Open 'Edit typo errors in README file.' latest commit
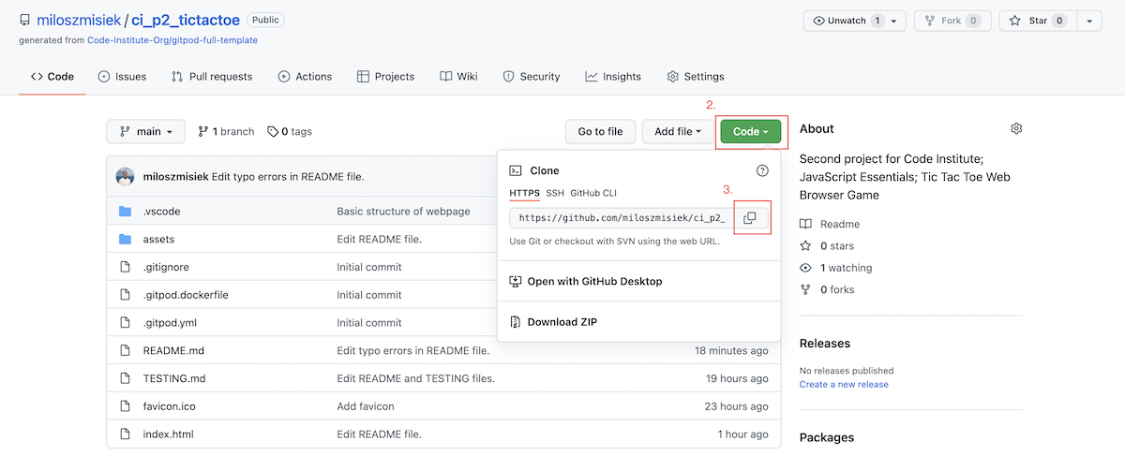Image resolution: width=1125 pixels, height=456 pixels. pos(288,177)
